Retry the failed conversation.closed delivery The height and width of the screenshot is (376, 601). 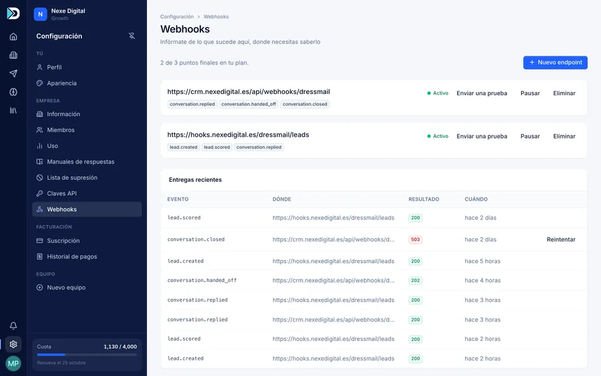(561, 239)
